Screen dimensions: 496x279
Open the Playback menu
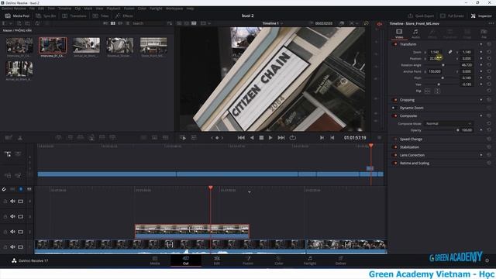click(113, 9)
